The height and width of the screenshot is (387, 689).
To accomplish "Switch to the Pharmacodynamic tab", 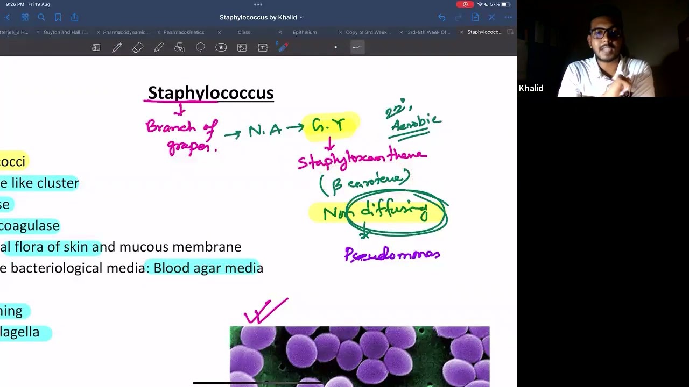I will (x=126, y=32).
